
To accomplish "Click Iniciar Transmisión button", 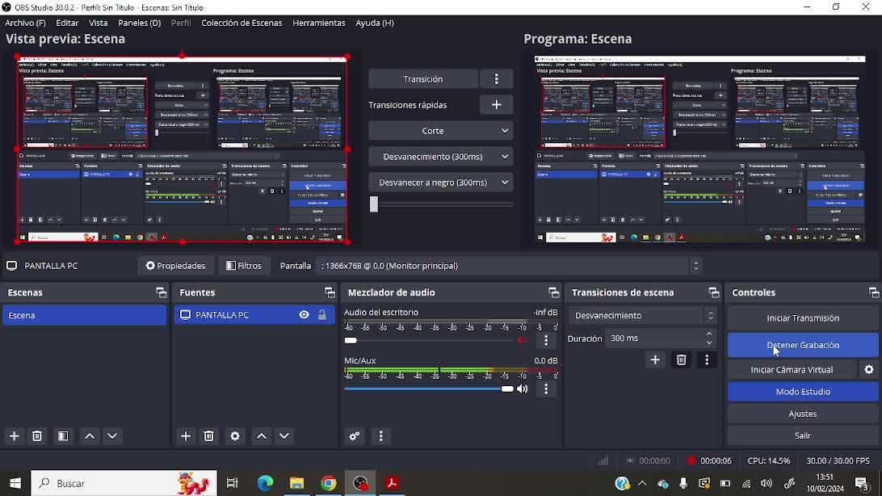I will (803, 317).
